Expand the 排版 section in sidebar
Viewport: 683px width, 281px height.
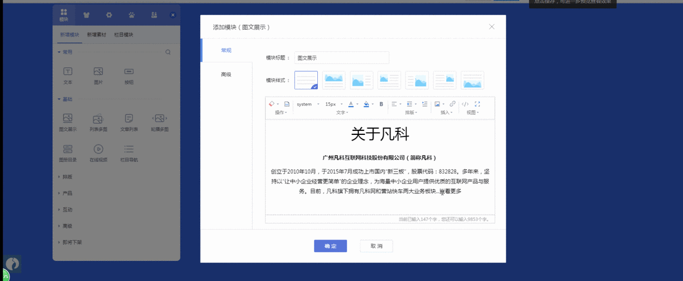pyautogui.click(x=65, y=176)
